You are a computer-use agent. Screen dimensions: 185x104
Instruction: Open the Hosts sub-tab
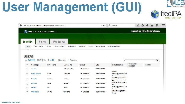tap(49, 46)
